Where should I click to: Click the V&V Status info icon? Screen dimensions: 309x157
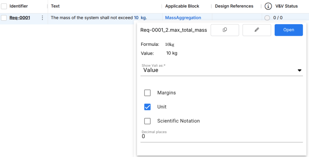(268, 6)
